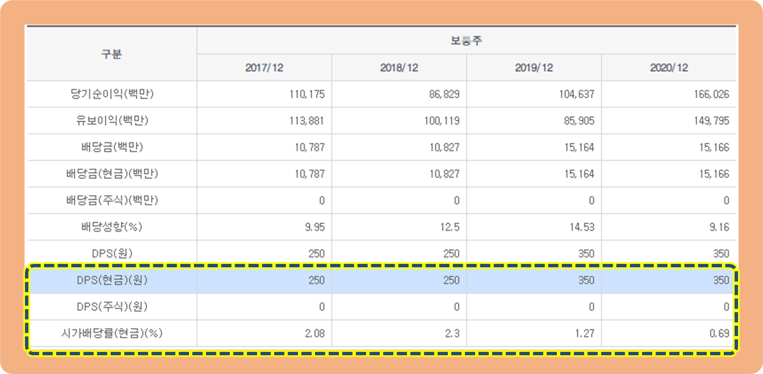Click the 2017/12 zero in 배당금(주식)(백만) row
Viewport: 763px width, 374px height.
[x=322, y=201]
